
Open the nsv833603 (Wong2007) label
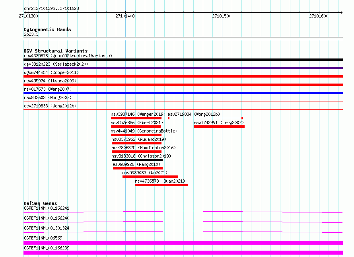pos(48,97)
